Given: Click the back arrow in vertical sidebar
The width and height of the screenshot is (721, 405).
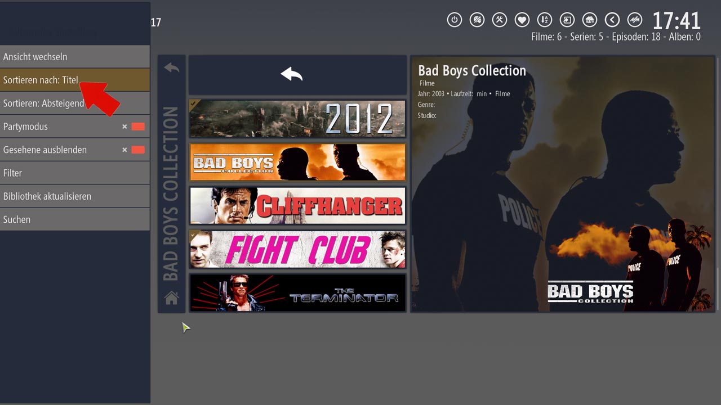Looking at the screenshot, I should 172,67.
